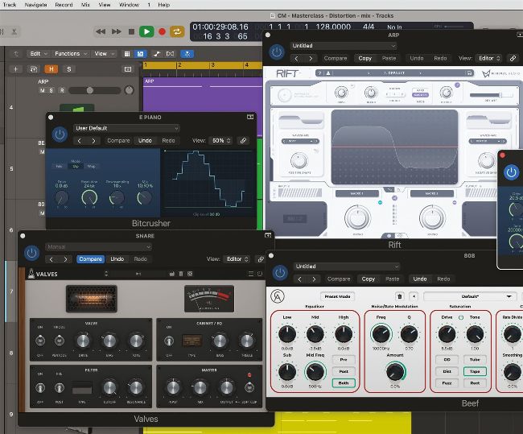Screen dimensions: 523x434
Task: Open the Navigate menu
Action: pos(35,4)
